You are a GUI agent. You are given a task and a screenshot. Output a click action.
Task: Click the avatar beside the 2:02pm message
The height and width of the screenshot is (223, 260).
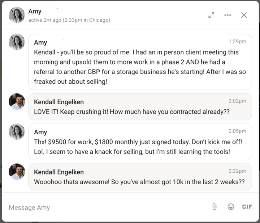coord(17,101)
